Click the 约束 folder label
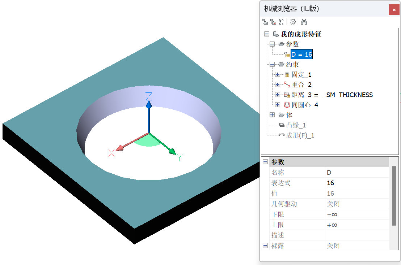Screen dimensions: 401x265 pos(292,64)
